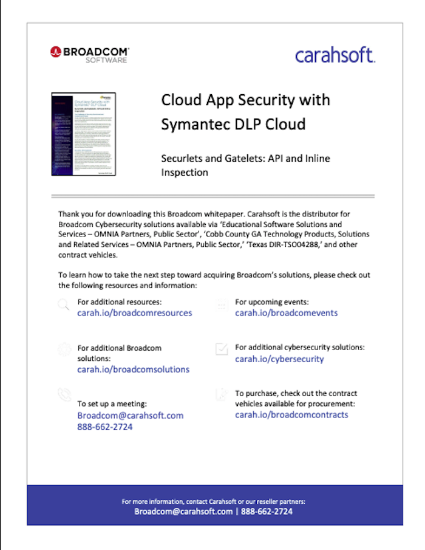Viewport: 425px width, 550px height.
Task: Visit the carah.io/broadcomsolutions link
Action: pos(133,370)
